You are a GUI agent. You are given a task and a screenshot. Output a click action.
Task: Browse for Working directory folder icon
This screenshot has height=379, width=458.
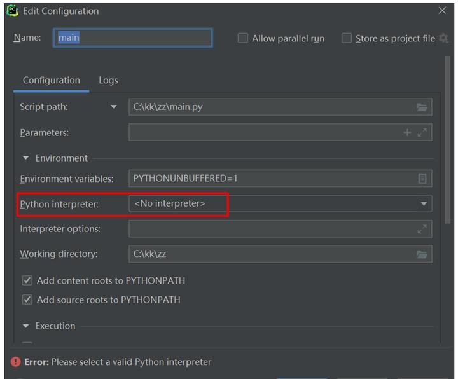(x=422, y=254)
